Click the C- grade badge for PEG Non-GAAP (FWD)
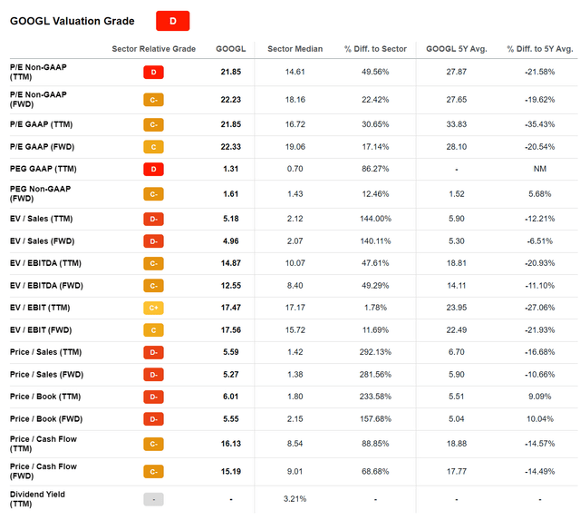Image resolution: width=580 pixels, height=520 pixels. click(153, 194)
